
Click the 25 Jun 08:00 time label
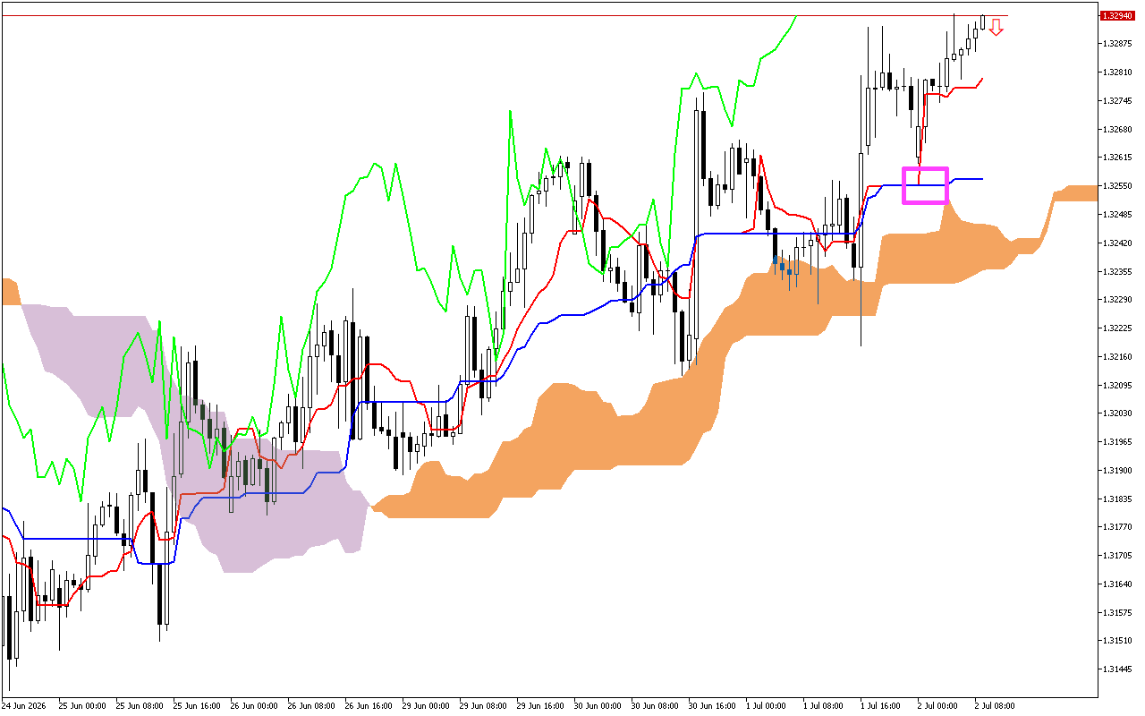pos(140,705)
